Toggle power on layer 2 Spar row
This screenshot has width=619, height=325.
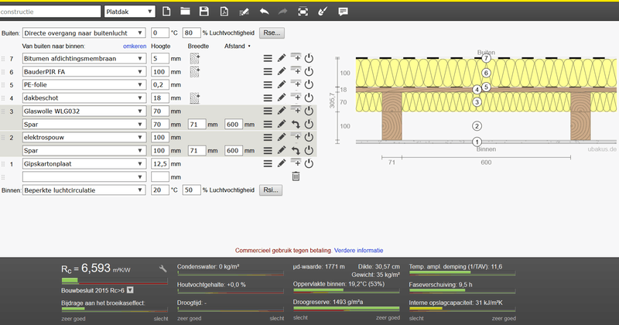coord(309,150)
